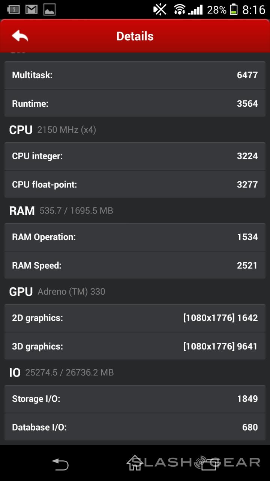Image resolution: width=270 pixels, height=481 pixels.
Task: Tap the picture notification icon in status bar
Action: [x=50, y=9]
